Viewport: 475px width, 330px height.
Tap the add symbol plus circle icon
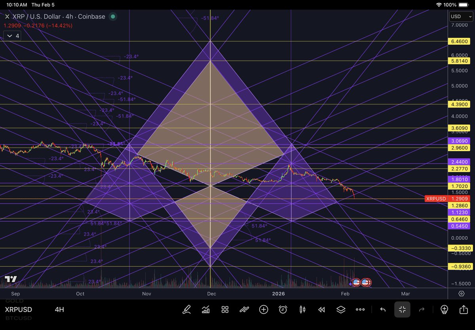[264, 309]
